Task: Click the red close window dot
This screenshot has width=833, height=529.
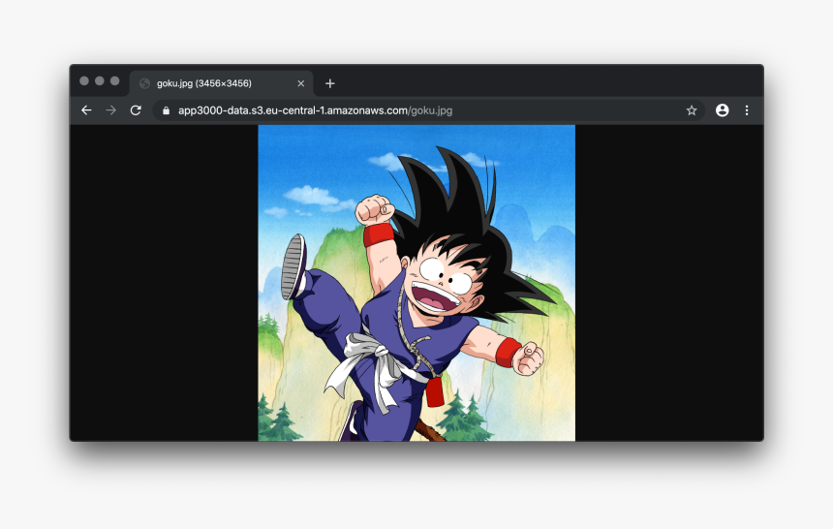Action: pos(84,80)
